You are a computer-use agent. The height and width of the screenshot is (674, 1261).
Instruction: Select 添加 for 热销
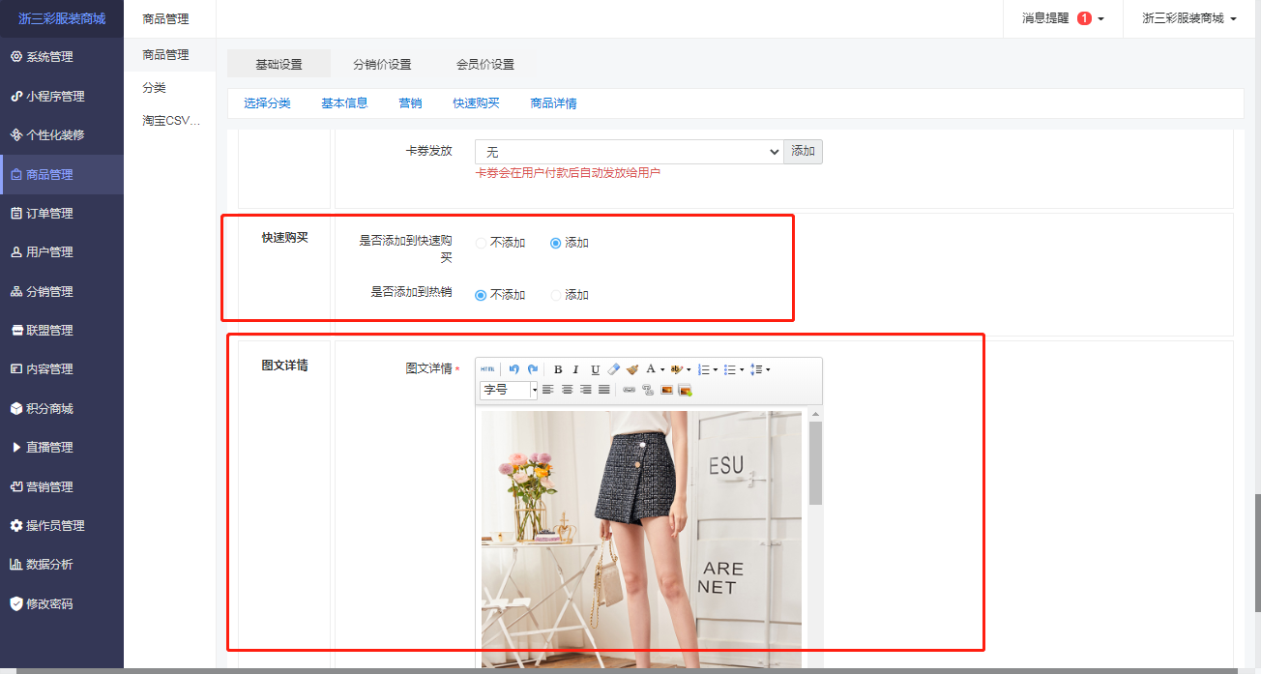click(556, 295)
